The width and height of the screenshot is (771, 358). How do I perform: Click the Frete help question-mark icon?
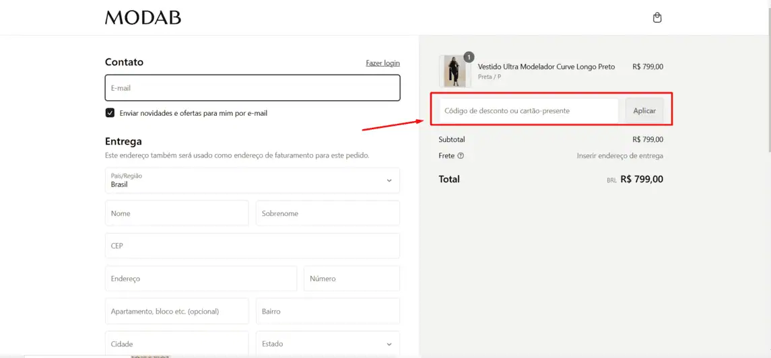tap(461, 156)
